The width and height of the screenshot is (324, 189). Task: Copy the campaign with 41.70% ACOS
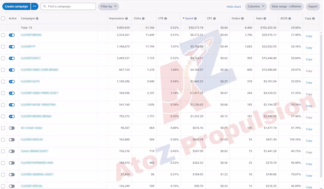click(309, 129)
